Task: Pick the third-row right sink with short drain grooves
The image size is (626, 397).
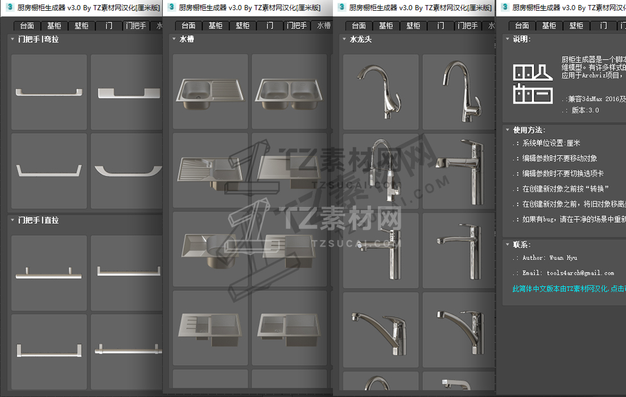Action: pos(290,249)
